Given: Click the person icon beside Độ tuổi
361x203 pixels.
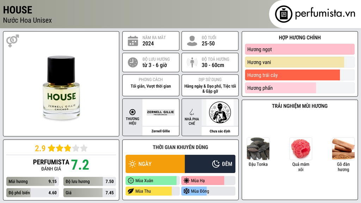Looking at the screenshot, I should pos(192,41).
